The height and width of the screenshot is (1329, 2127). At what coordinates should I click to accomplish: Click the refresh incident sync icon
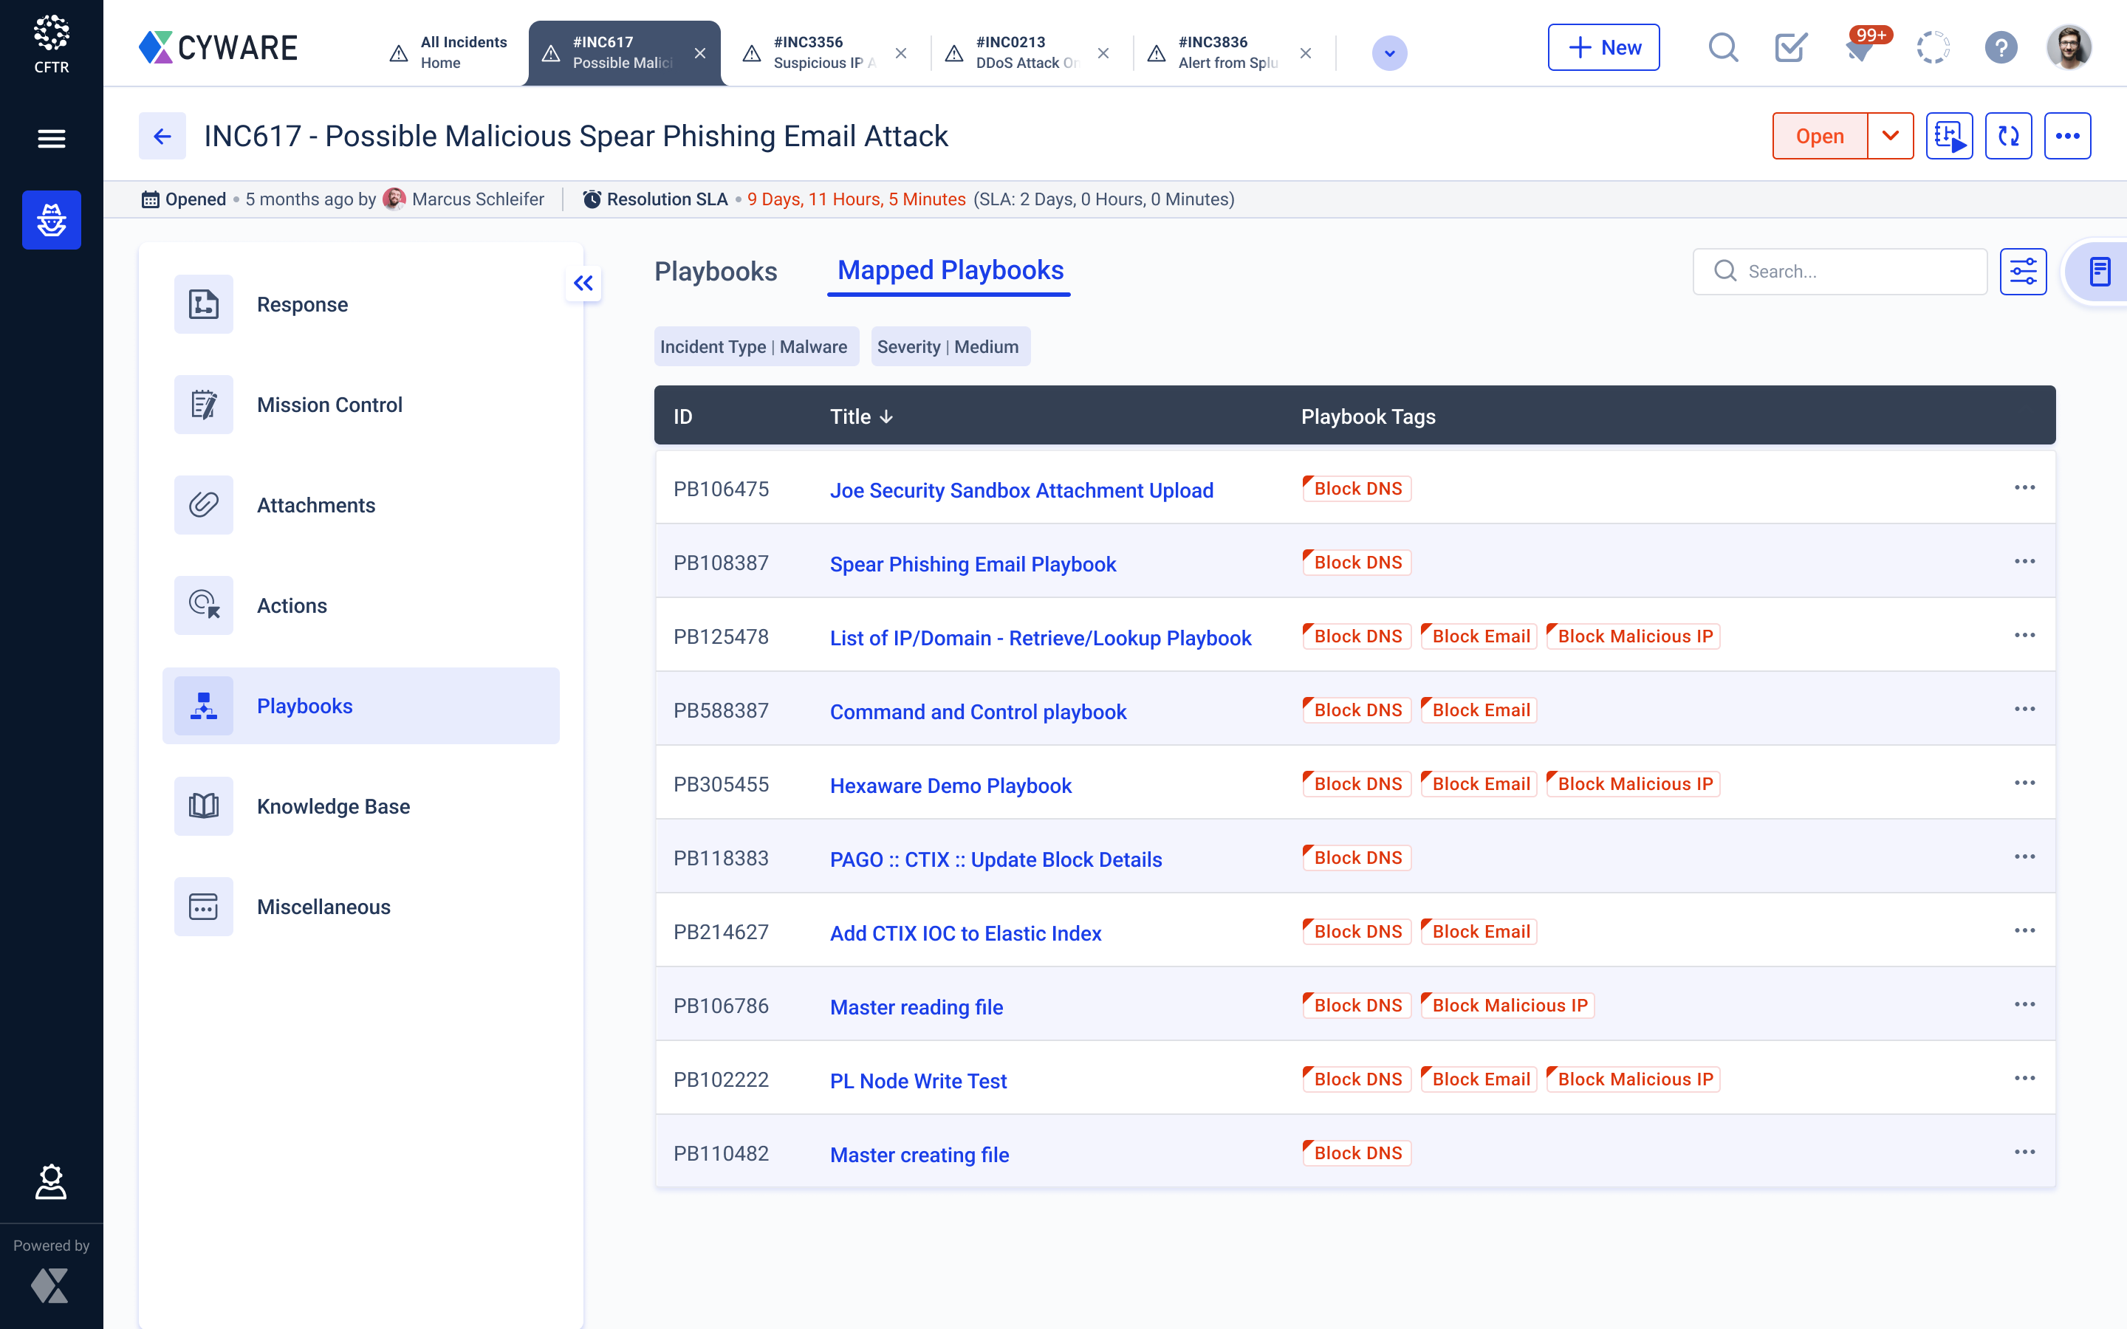(2007, 137)
